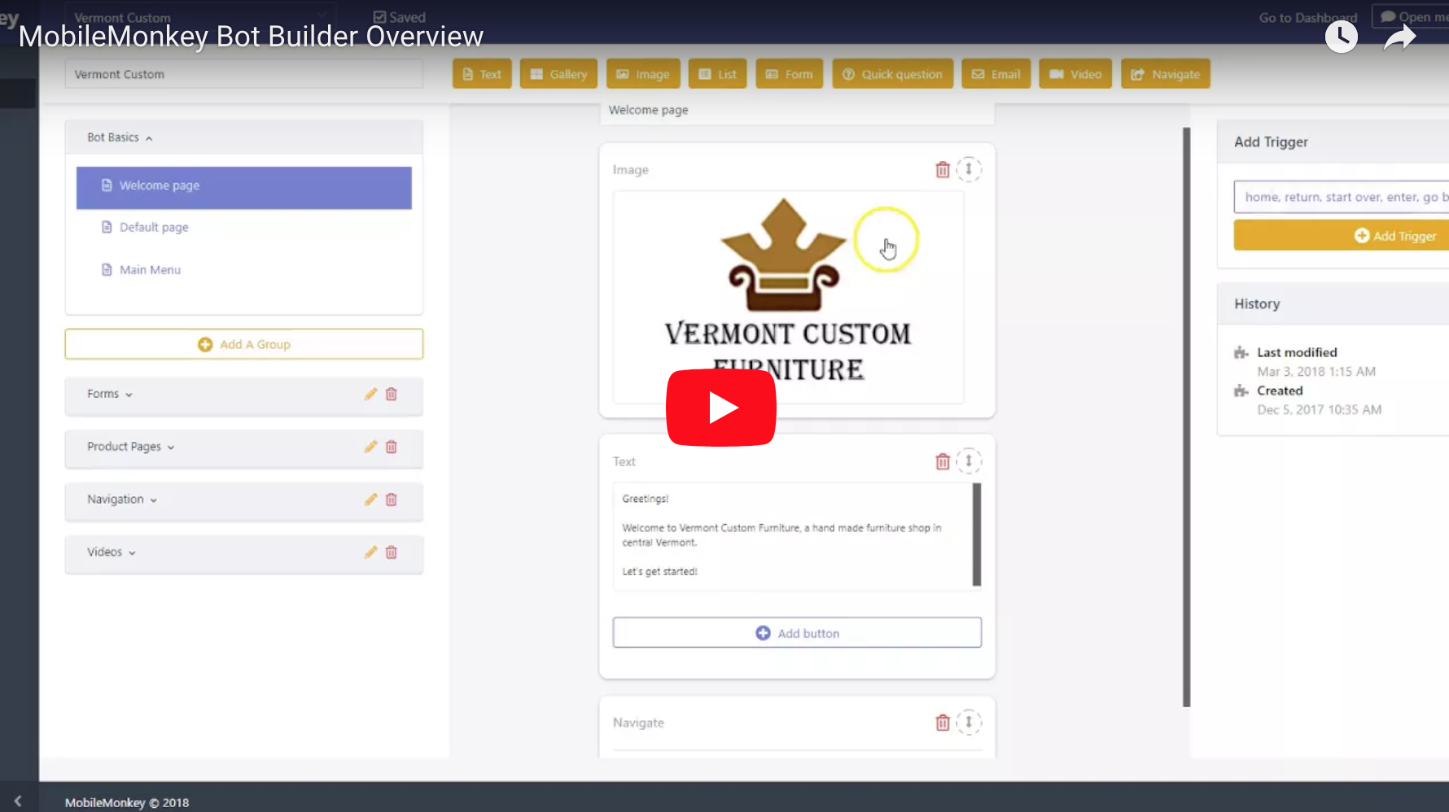
Task: Delete the Image widget using its trash icon
Action: point(942,169)
